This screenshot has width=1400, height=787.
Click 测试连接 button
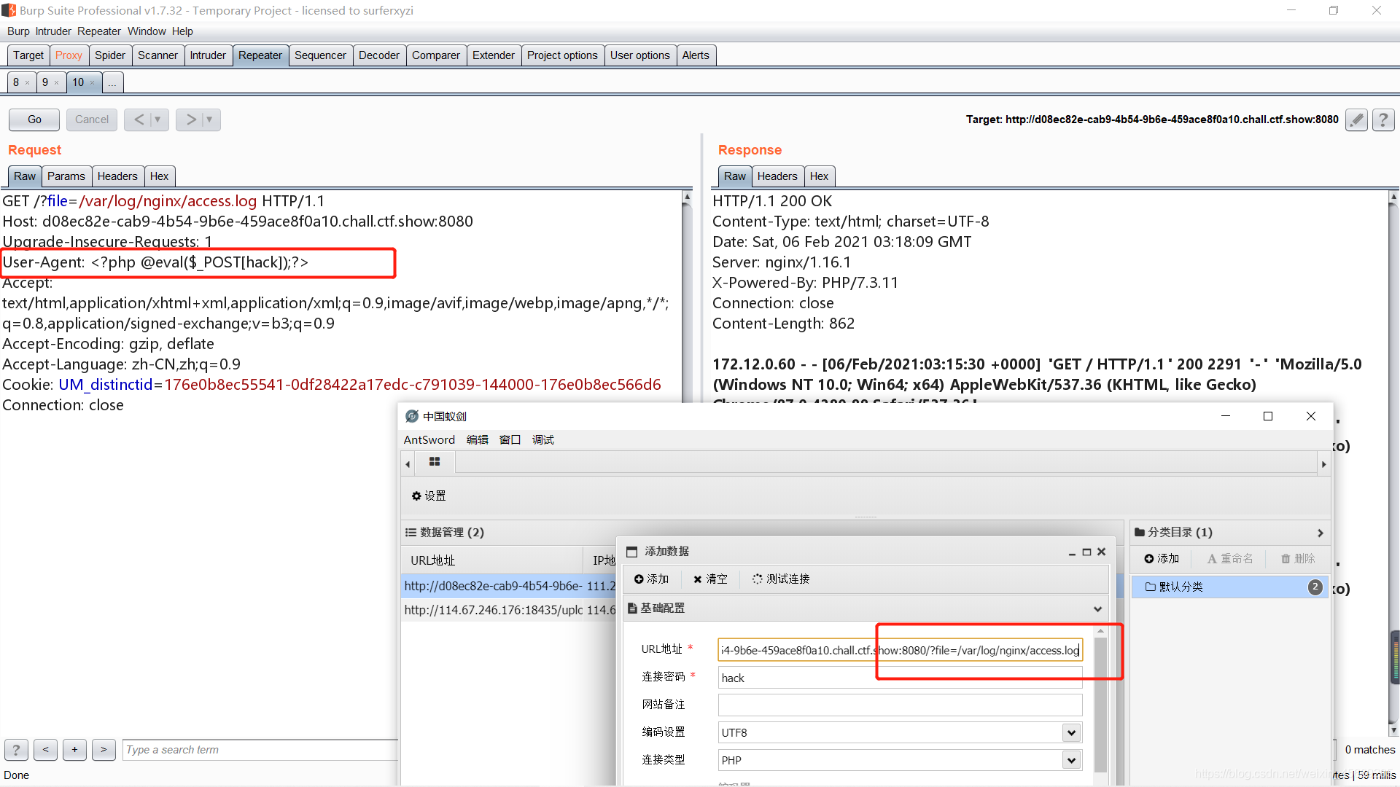pos(781,579)
